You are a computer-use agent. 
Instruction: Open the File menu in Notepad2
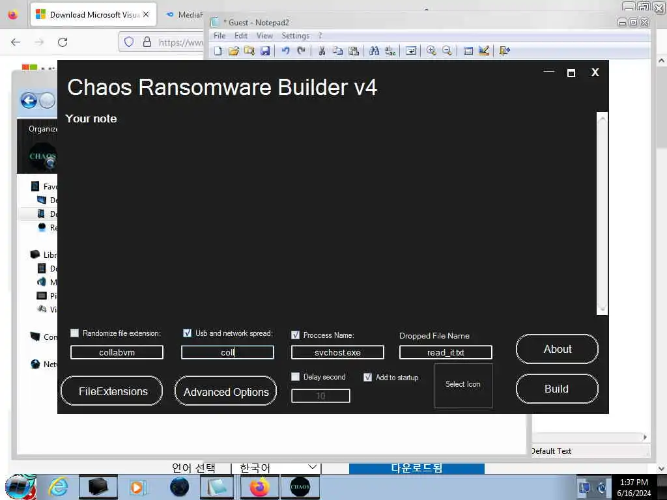(x=220, y=36)
